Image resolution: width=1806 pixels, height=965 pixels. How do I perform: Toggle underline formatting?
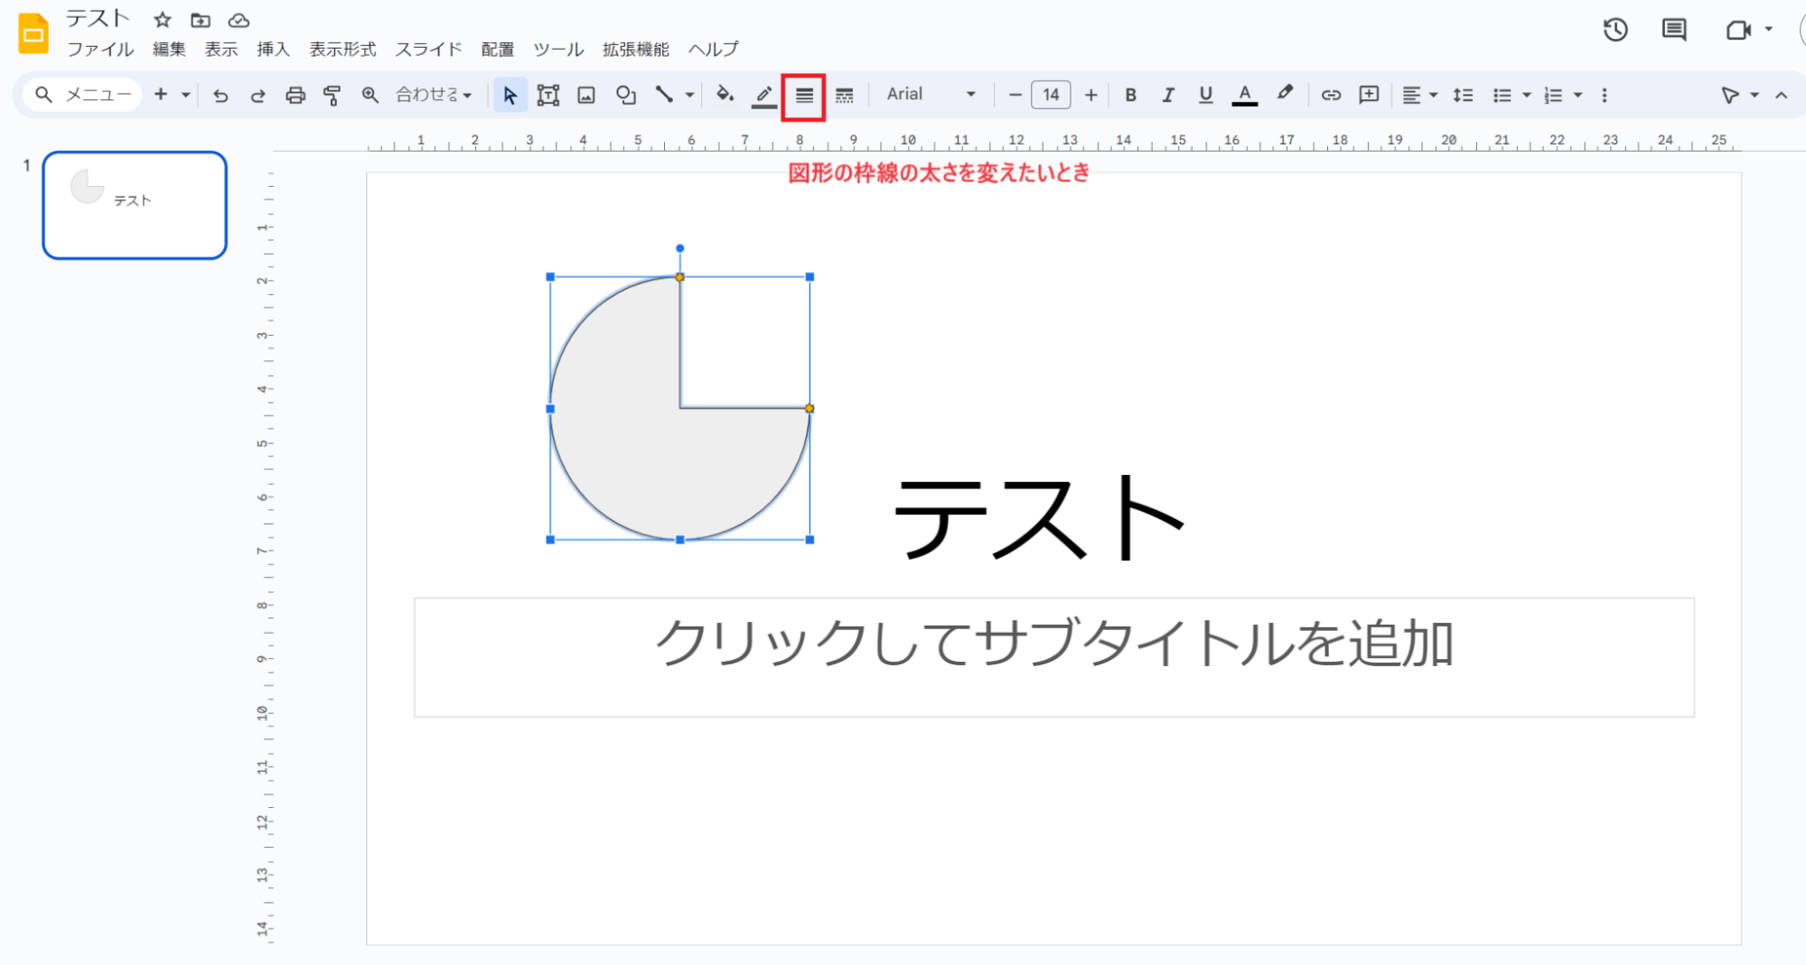1205,95
